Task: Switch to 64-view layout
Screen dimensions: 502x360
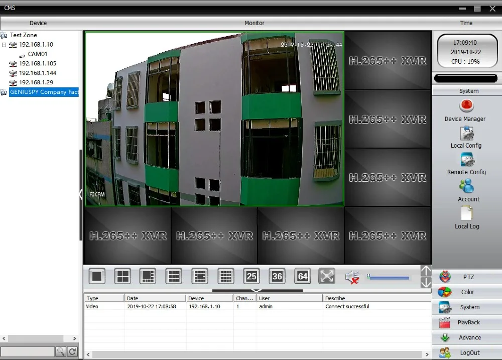Action: pos(303,276)
